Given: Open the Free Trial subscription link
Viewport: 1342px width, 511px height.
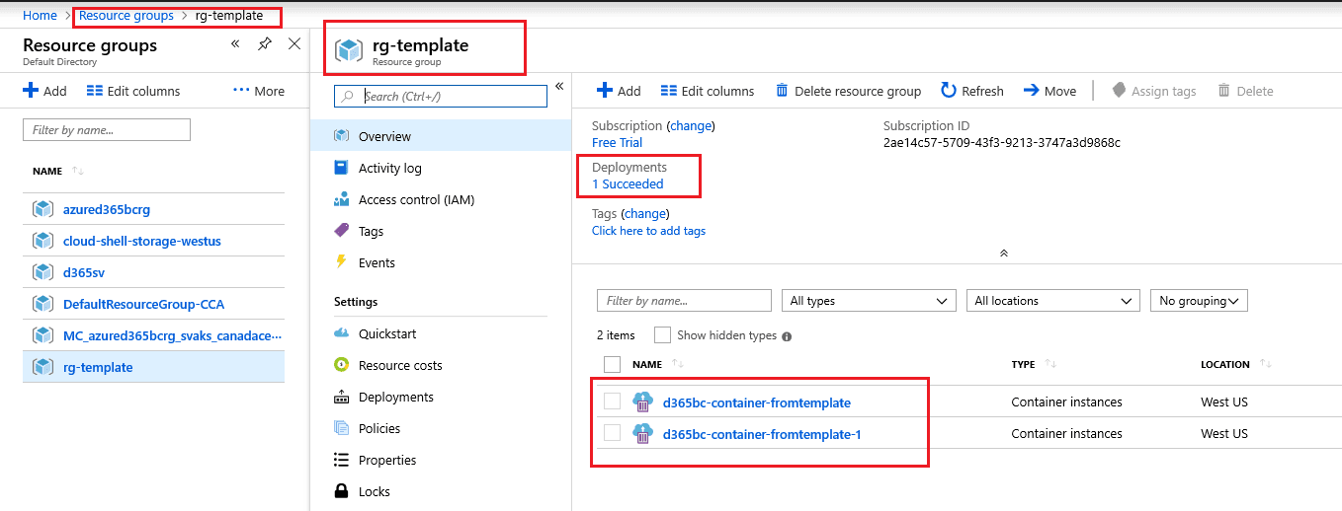Looking at the screenshot, I should pyautogui.click(x=617, y=143).
